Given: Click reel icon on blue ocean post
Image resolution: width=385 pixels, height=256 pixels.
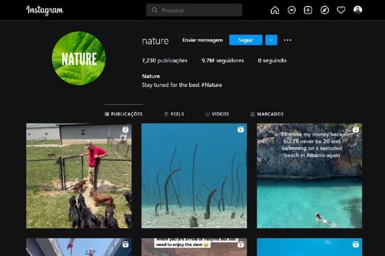Looking at the screenshot, I should pos(356,244).
